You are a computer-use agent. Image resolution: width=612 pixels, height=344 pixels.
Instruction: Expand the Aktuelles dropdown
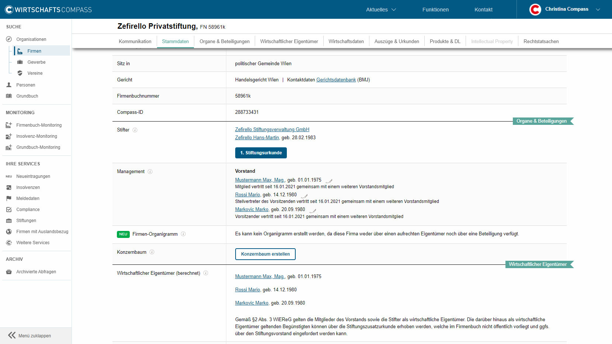pos(381,10)
